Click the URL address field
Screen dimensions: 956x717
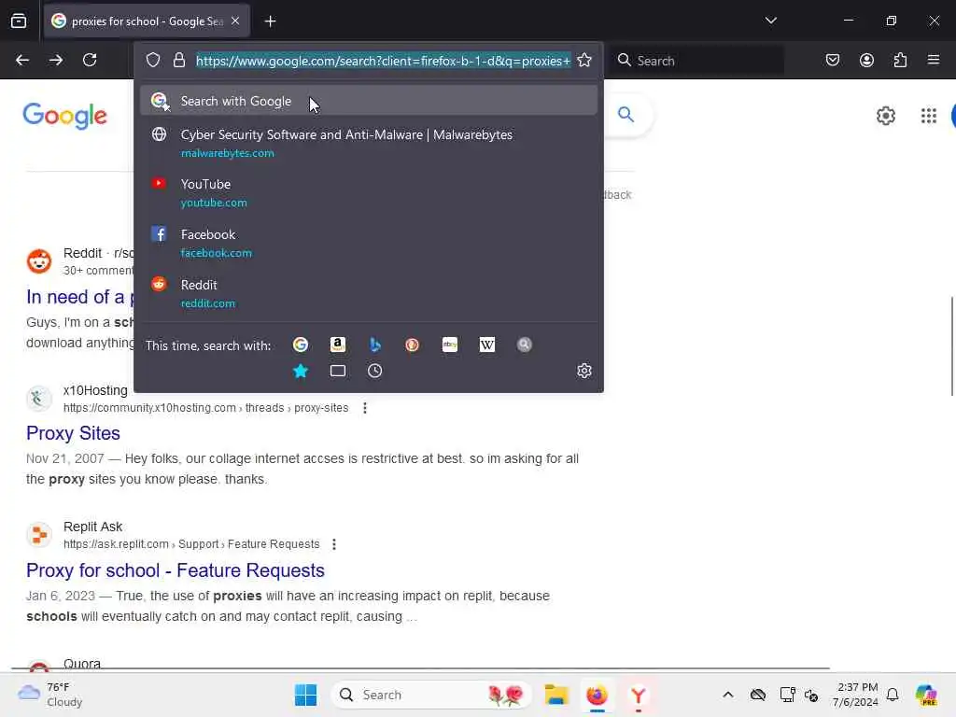pyautogui.click(x=383, y=61)
